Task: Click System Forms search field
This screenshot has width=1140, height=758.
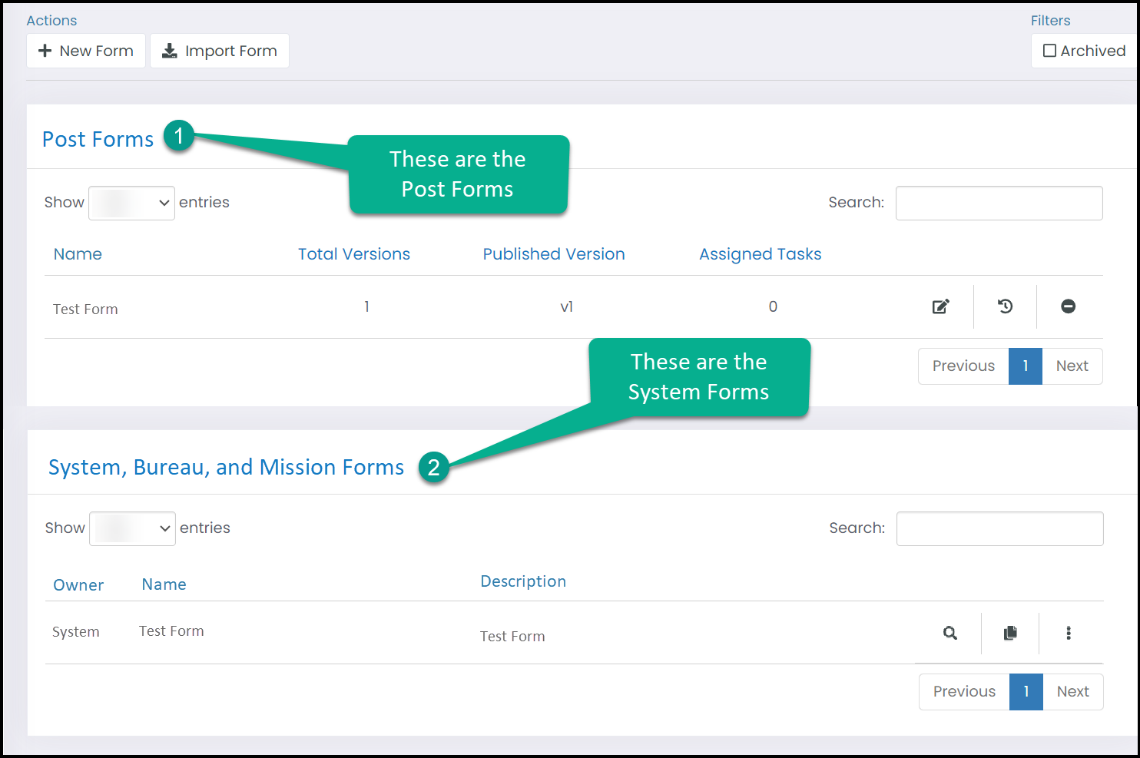Action: 999,528
